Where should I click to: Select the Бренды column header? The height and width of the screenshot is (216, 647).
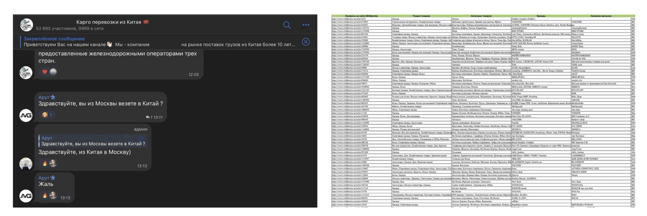541,16
